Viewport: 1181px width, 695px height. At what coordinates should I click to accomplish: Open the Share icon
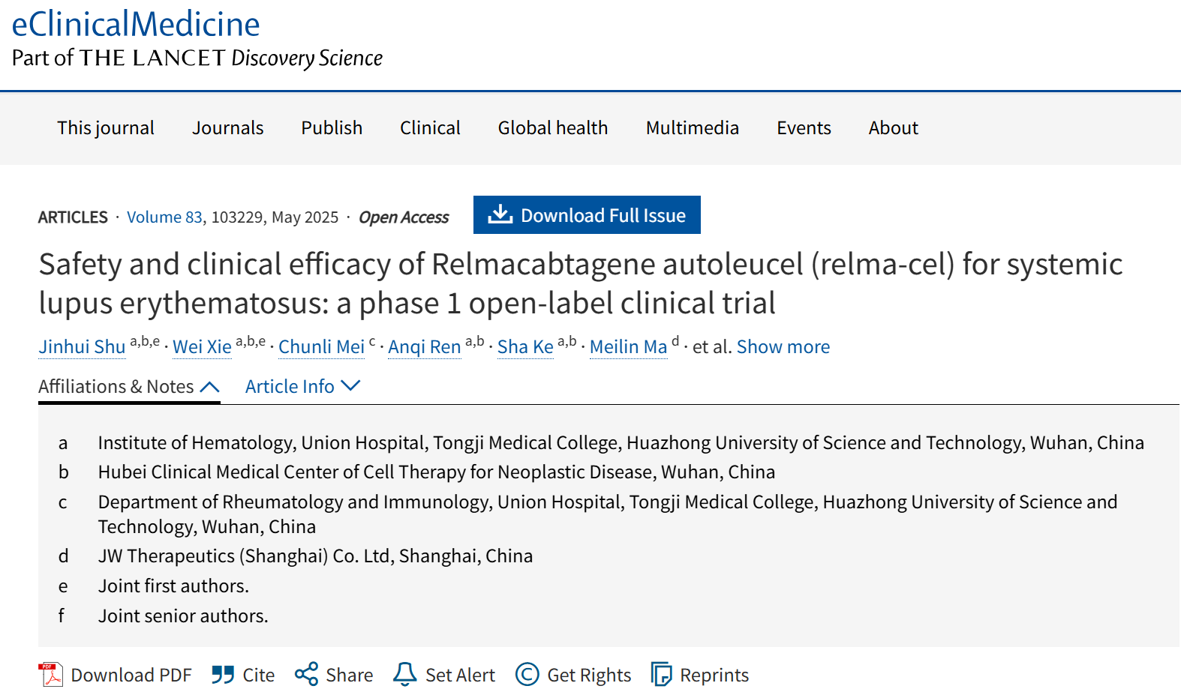pyautogui.click(x=306, y=674)
